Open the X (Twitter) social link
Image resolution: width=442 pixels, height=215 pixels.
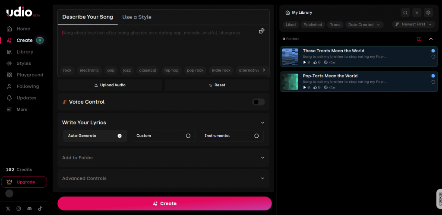pyautogui.click(x=8, y=209)
